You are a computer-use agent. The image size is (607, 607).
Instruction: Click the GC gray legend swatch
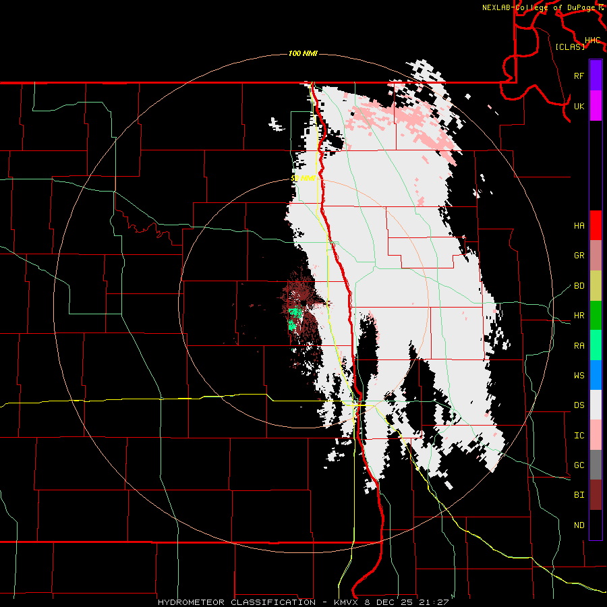596,465
